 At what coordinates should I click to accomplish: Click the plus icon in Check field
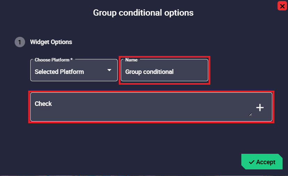point(260,108)
